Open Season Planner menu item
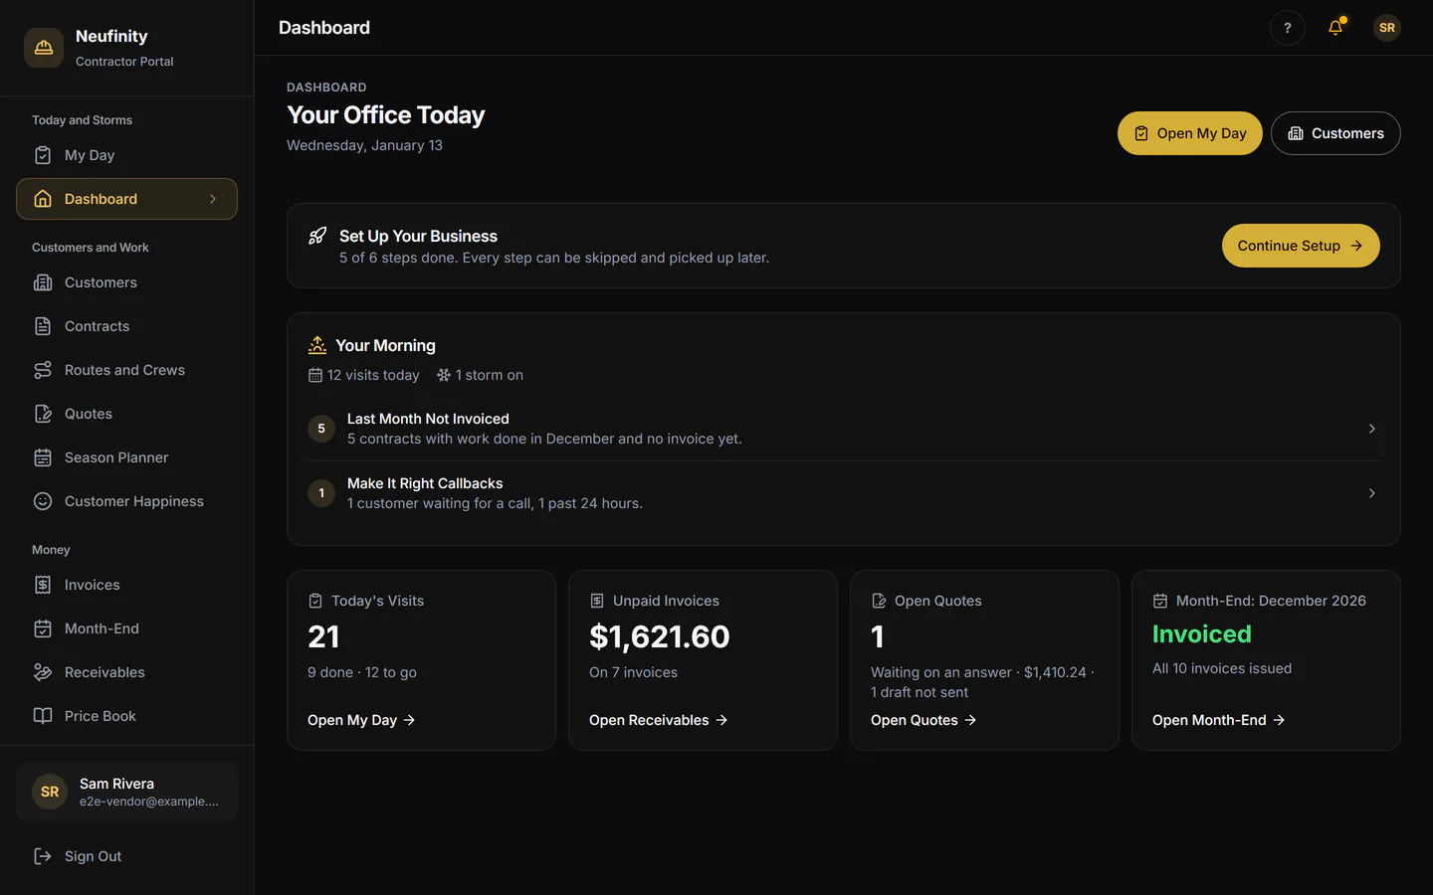The height and width of the screenshot is (895, 1433). pyautogui.click(x=126, y=457)
